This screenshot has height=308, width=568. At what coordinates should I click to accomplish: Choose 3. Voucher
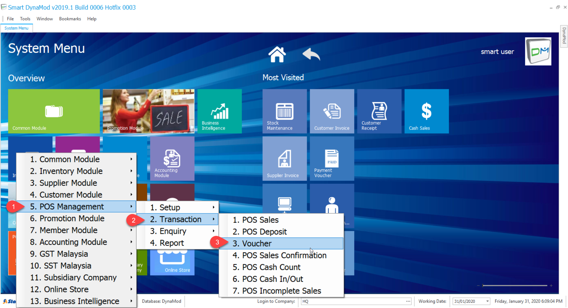281,243
